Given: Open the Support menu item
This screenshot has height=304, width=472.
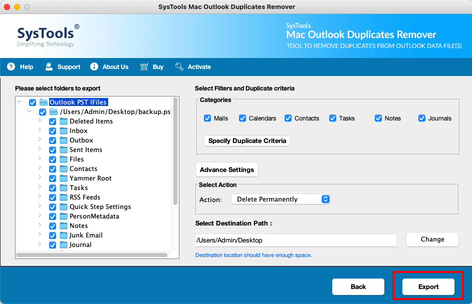Looking at the screenshot, I should [x=63, y=66].
